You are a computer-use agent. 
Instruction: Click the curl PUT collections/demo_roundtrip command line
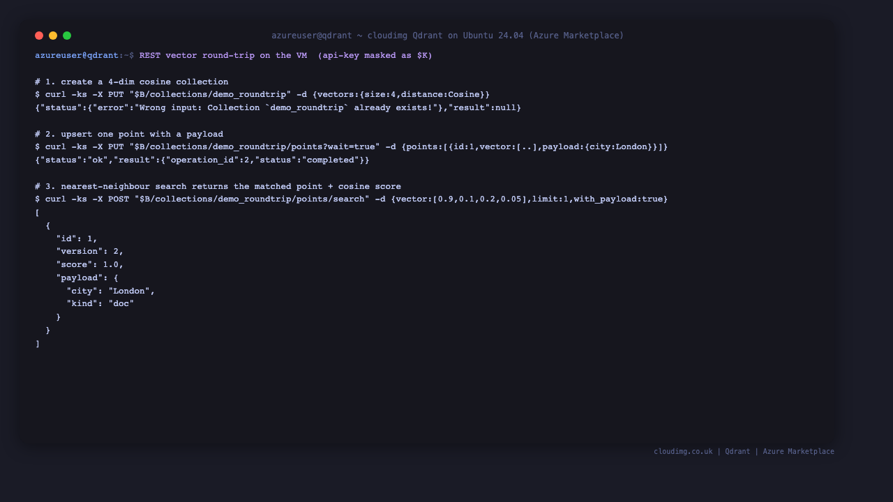262,94
